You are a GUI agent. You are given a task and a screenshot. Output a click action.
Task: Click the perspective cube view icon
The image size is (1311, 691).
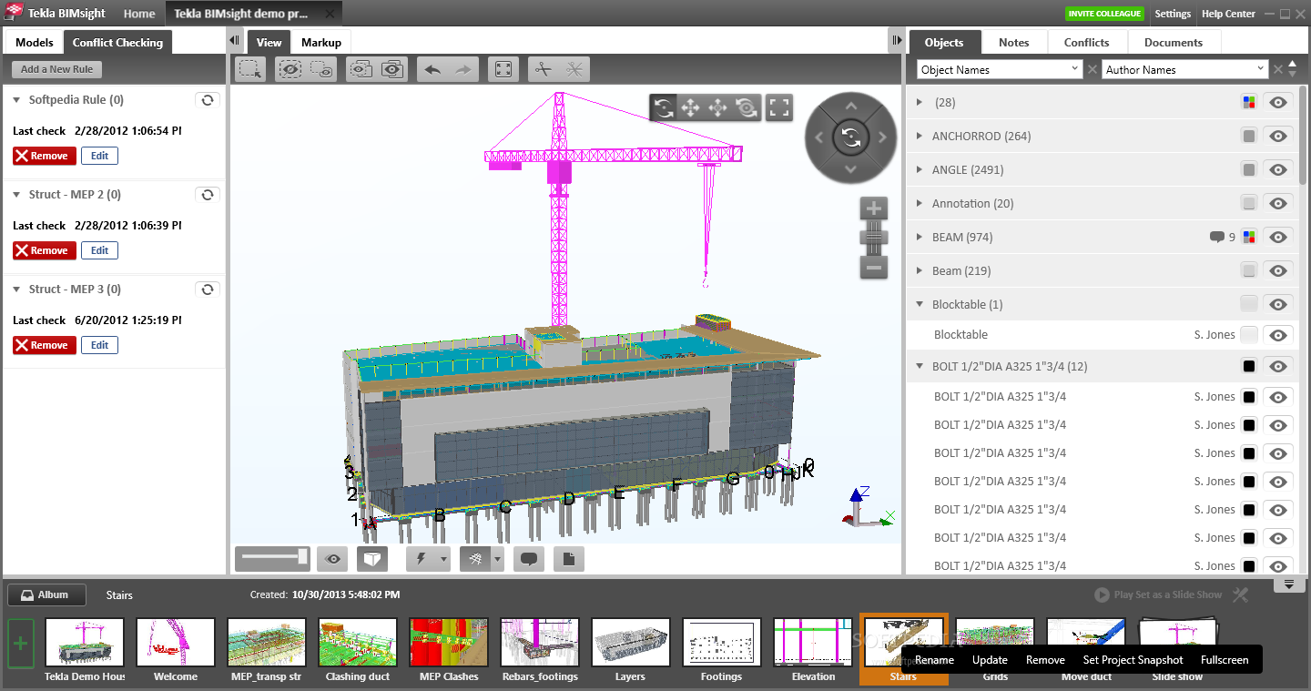pyautogui.click(x=372, y=559)
